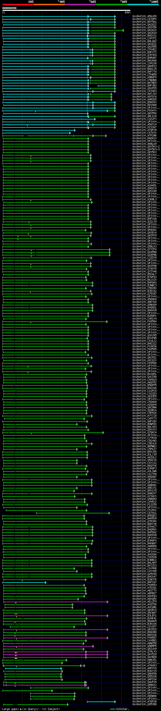
Task: Select hit label UniRef100_Q811Q9
Action: click(x=144, y=191)
